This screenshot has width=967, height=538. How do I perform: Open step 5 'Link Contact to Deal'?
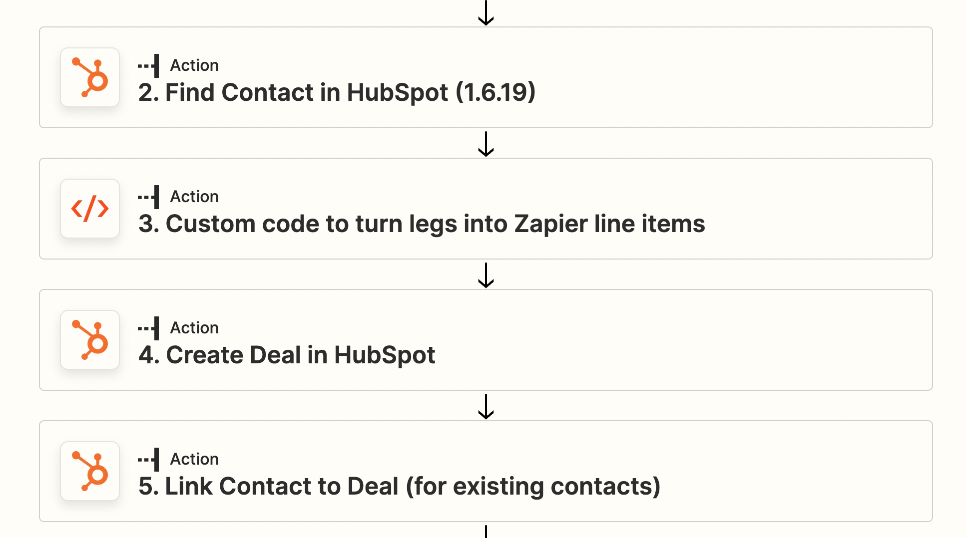coord(400,486)
